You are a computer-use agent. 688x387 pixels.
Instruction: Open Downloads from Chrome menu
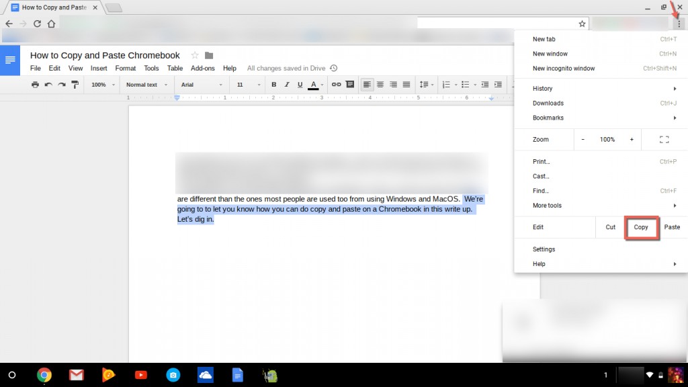(x=601, y=103)
